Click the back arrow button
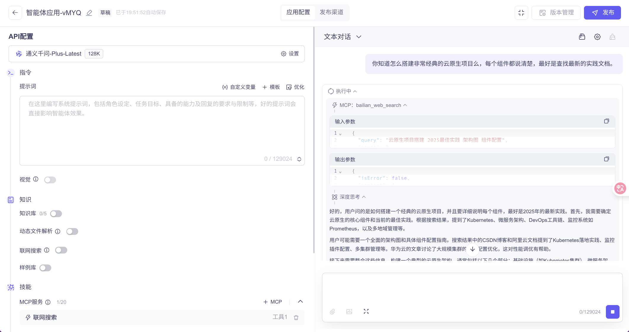This screenshot has width=629, height=332. (x=15, y=13)
